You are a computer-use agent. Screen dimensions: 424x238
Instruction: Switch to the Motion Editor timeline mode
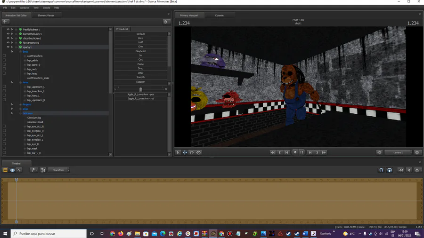point(12,170)
